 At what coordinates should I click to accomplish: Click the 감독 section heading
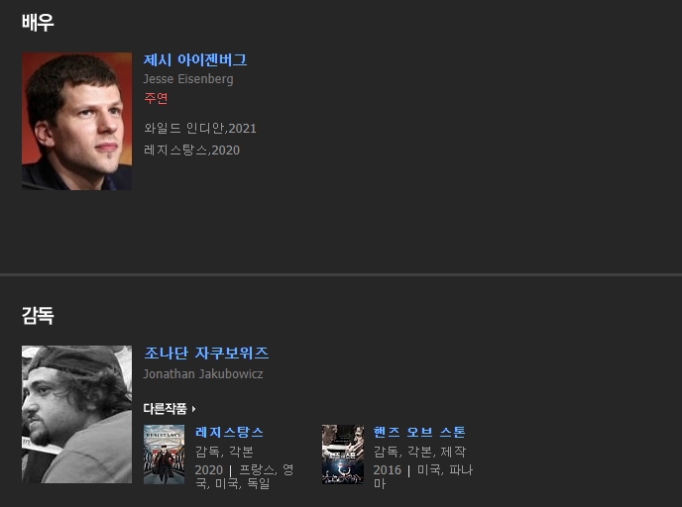38,316
